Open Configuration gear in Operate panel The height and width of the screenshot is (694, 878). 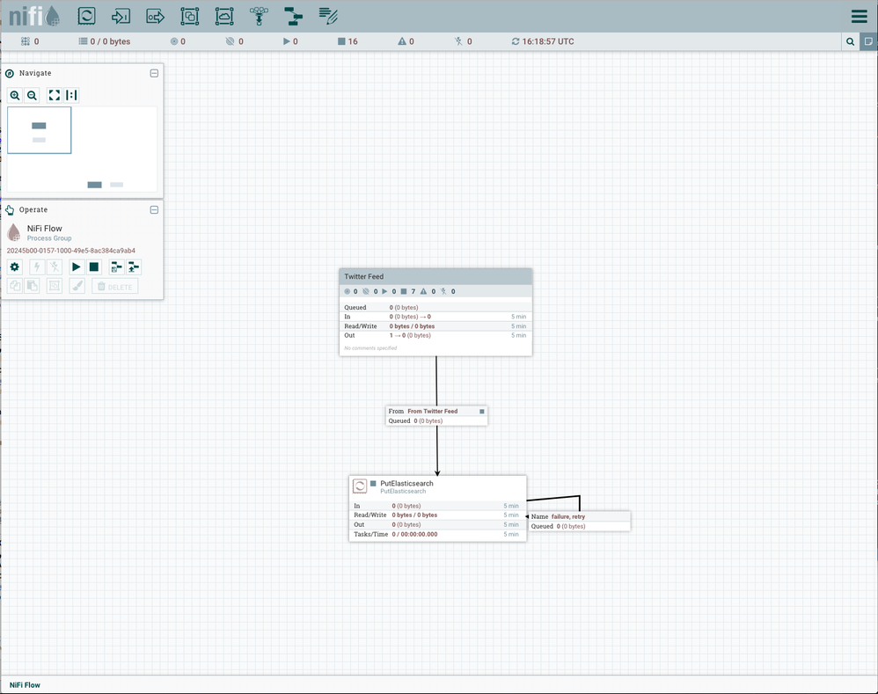(15, 267)
